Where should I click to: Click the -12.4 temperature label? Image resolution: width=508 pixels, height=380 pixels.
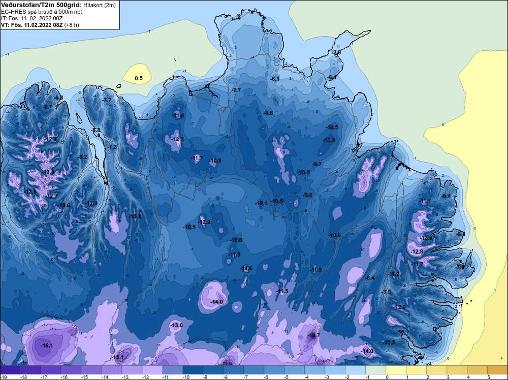click(x=51, y=140)
